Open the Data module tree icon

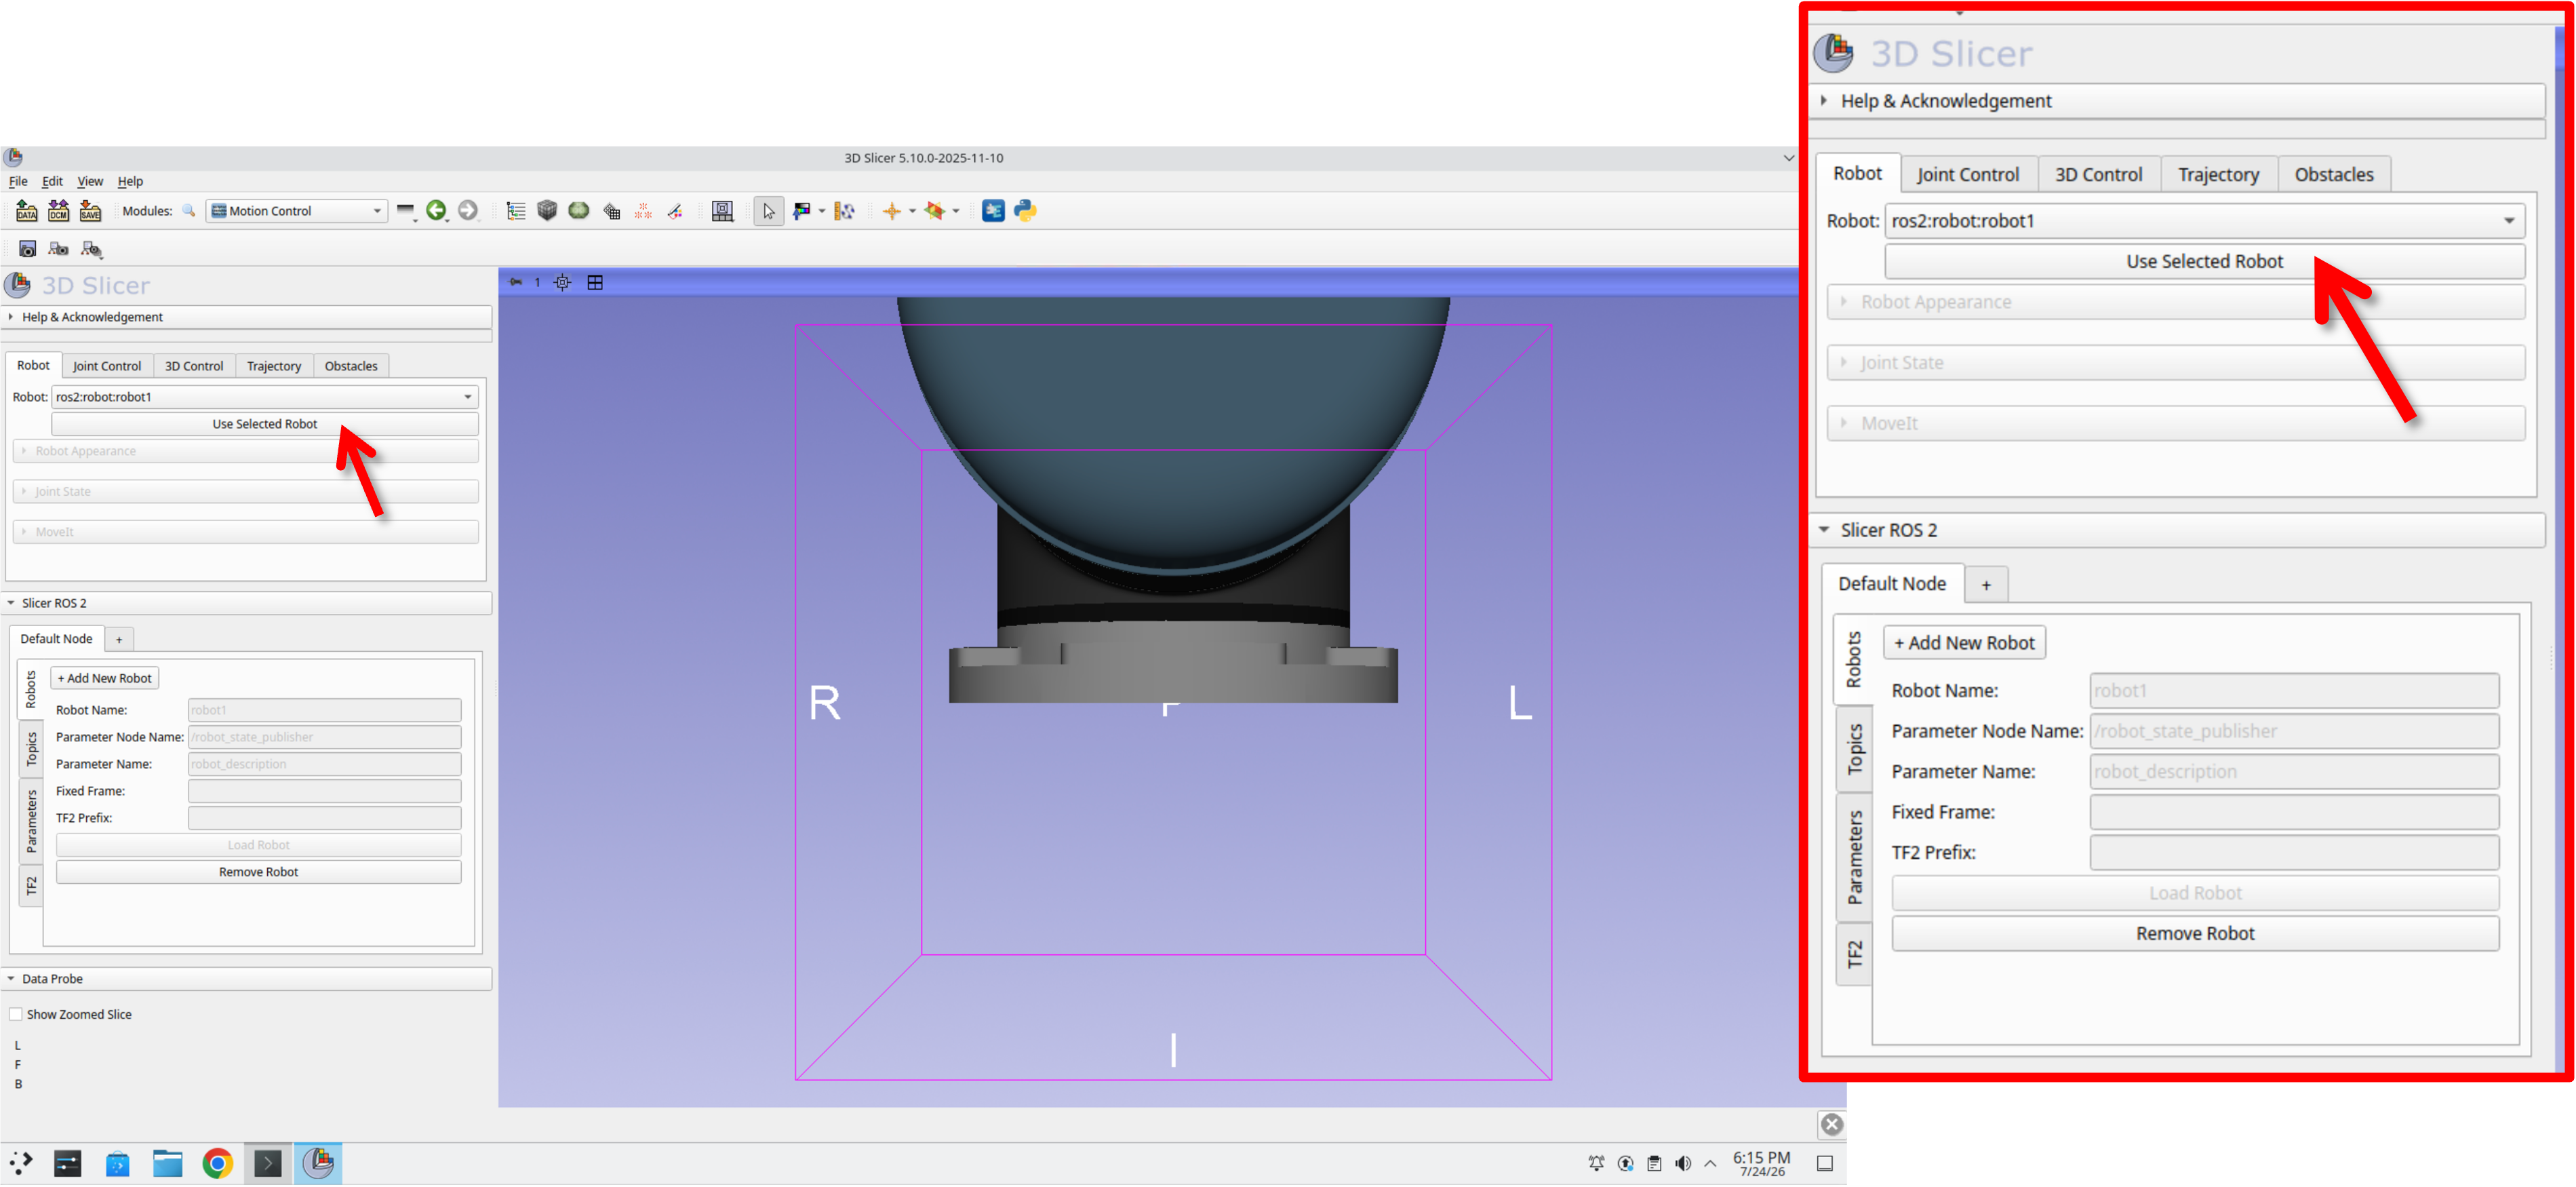(516, 211)
